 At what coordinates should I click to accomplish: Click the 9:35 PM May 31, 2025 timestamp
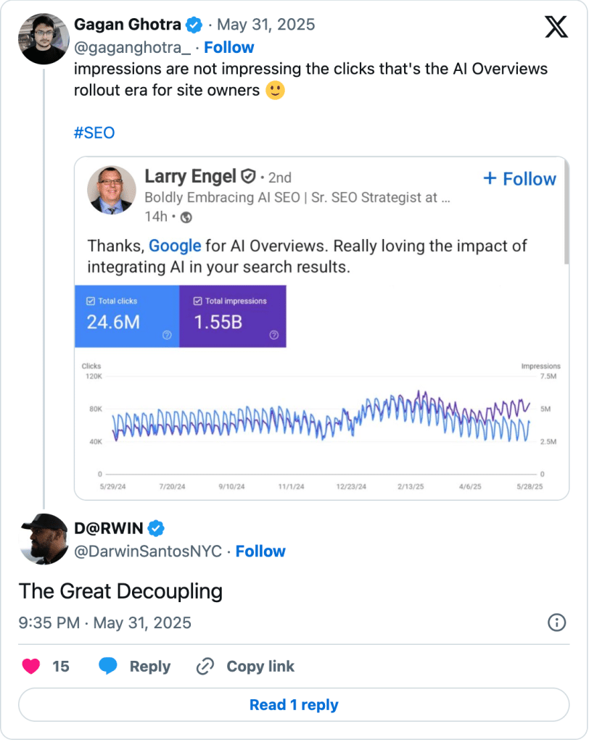[x=105, y=622]
